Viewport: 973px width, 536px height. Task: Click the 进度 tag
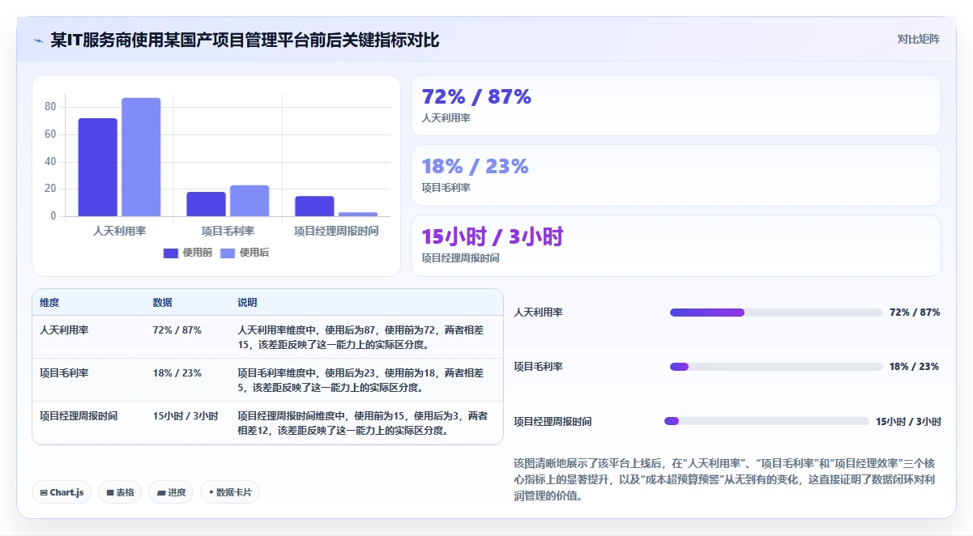tap(171, 492)
